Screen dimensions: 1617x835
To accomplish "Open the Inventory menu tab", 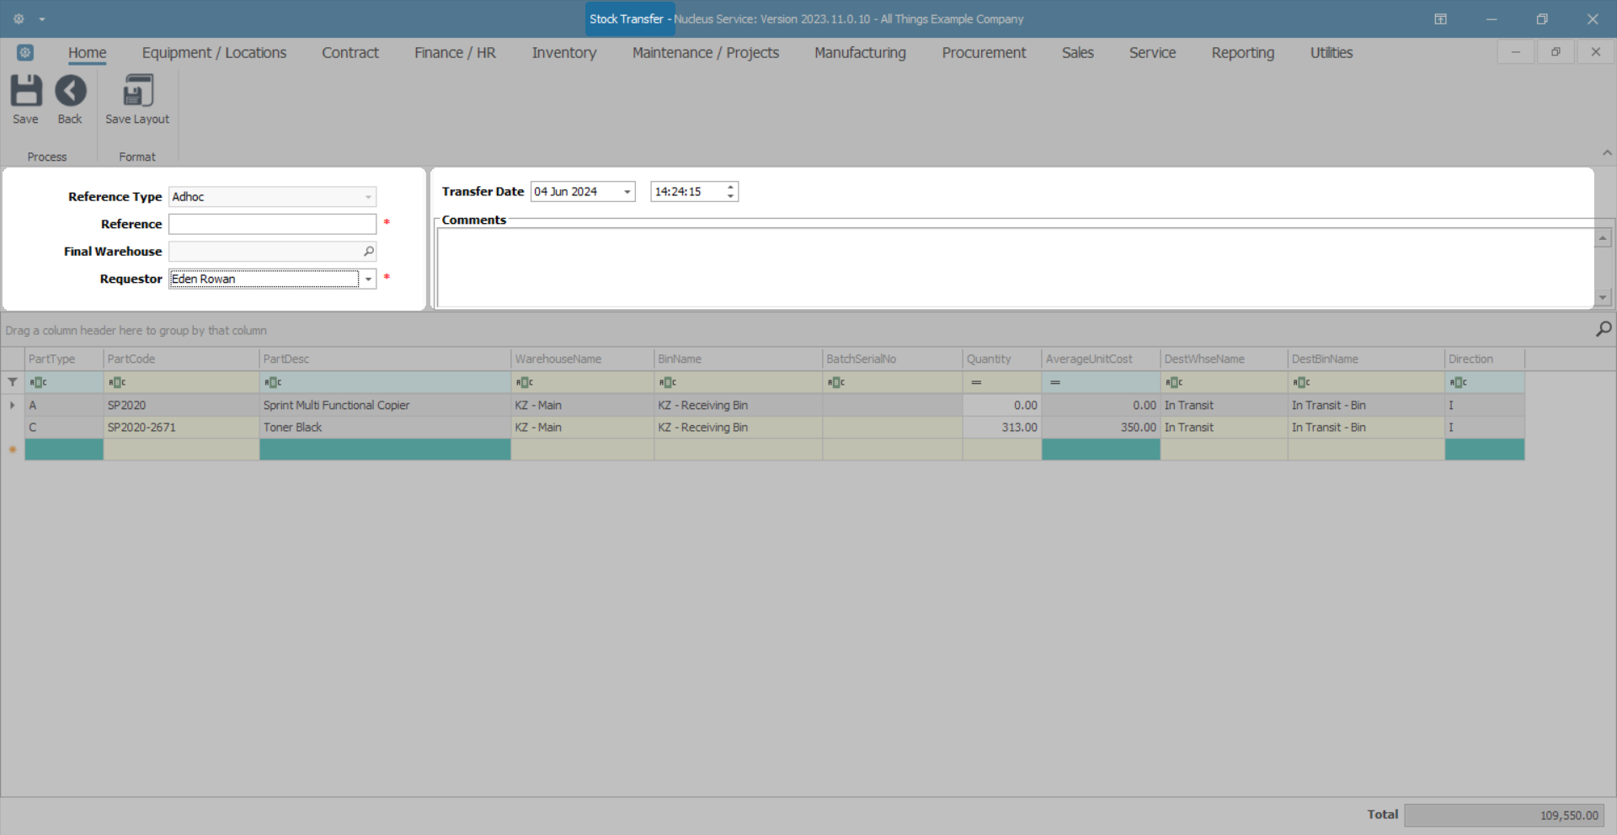I will (x=564, y=52).
